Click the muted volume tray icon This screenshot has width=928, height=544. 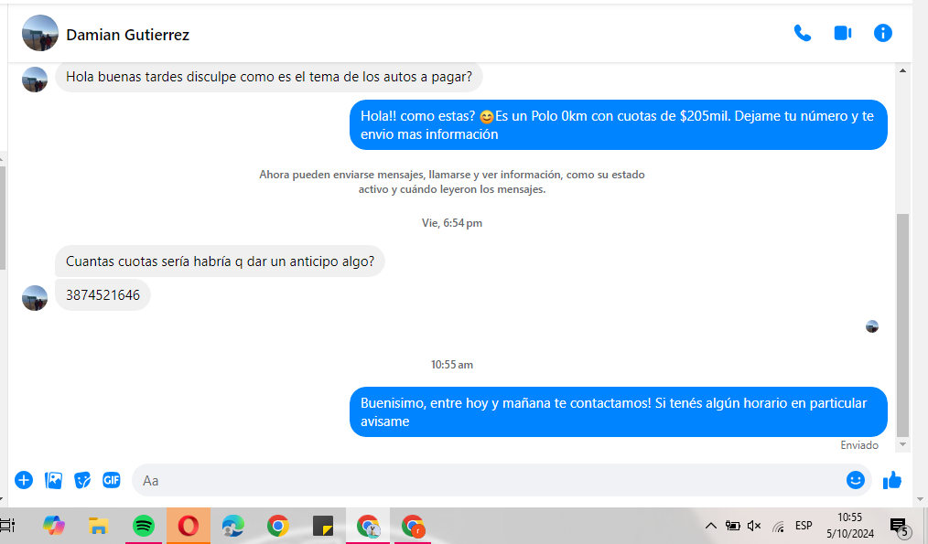tap(754, 526)
